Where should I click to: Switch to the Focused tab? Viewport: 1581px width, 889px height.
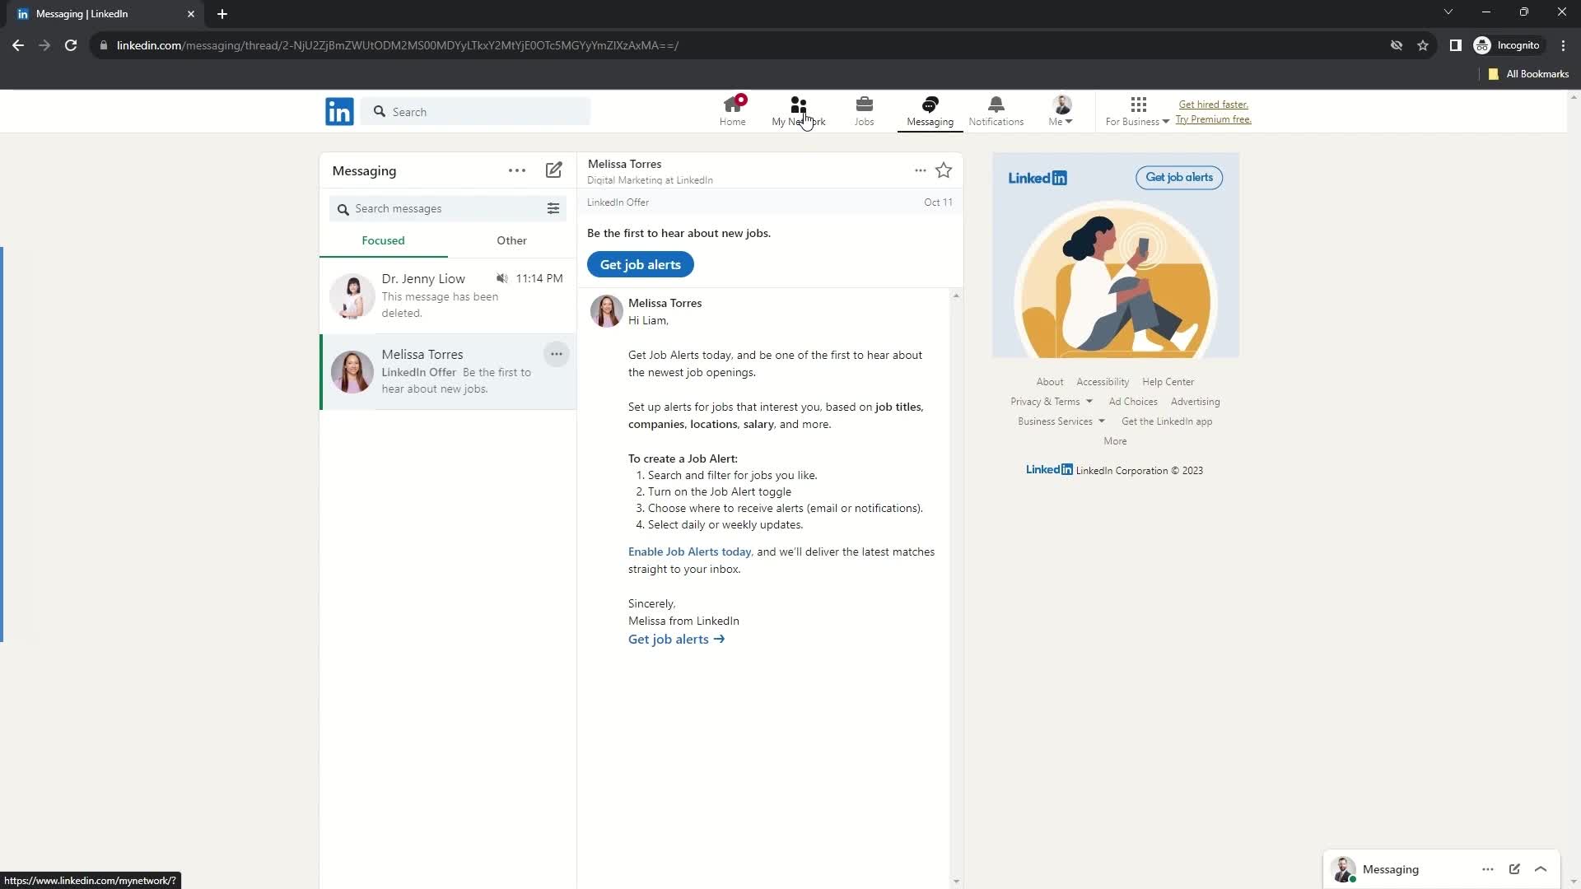coord(383,240)
